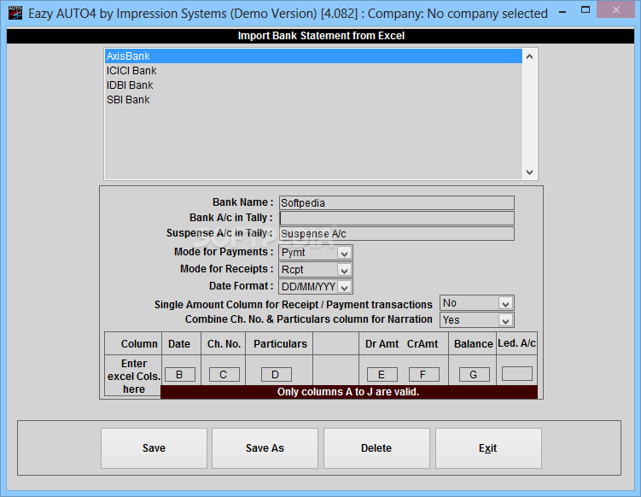Select ICICI Bank from the list
Image resolution: width=641 pixels, height=497 pixels.
(x=313, y=70)
